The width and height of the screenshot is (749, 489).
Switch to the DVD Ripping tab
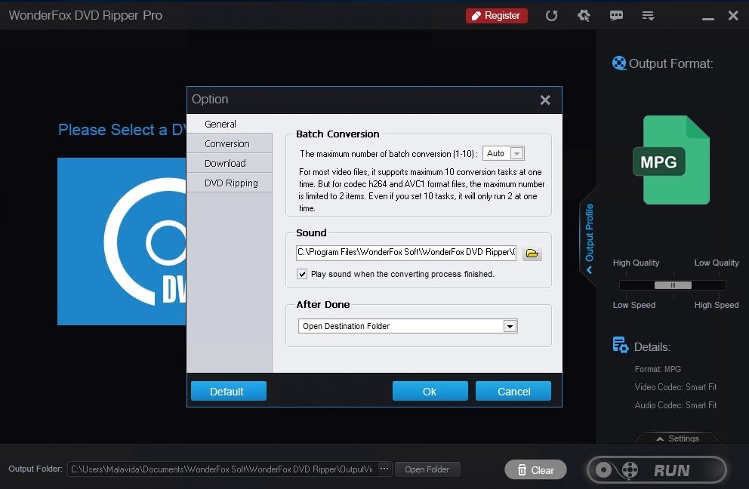click(230, 183)
